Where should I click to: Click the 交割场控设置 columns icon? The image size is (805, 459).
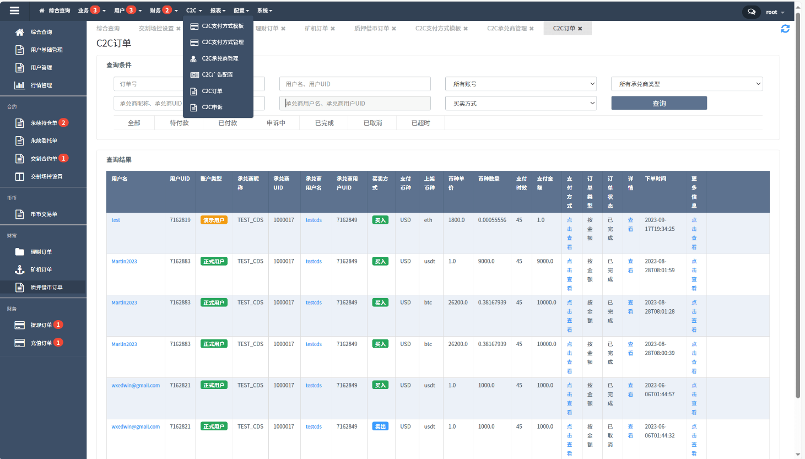coord(19,176)
